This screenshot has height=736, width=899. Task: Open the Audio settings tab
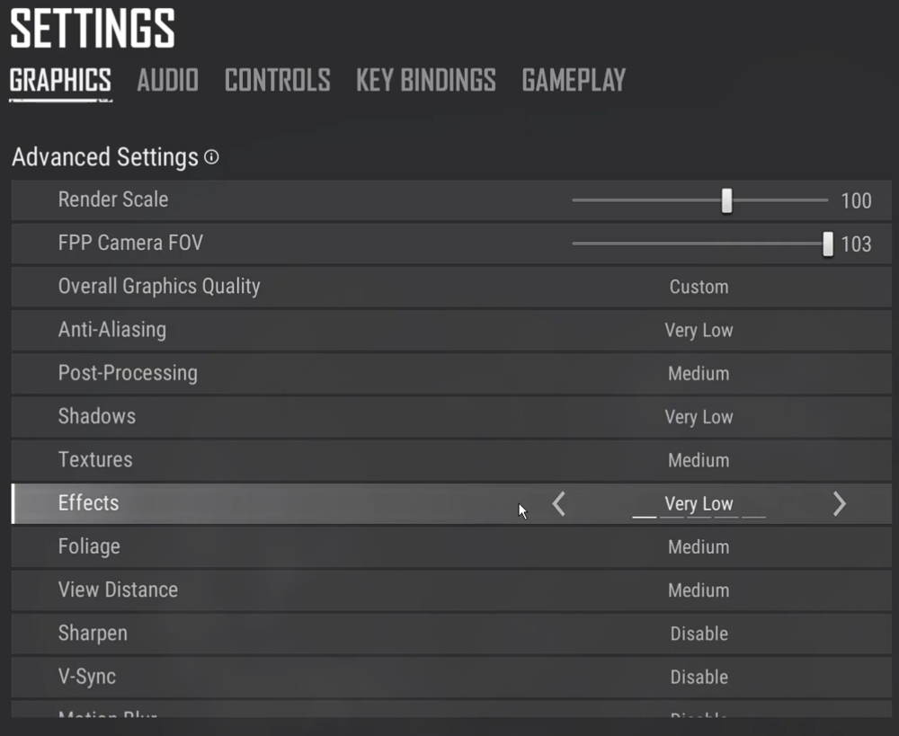click(x=167, y=80)
